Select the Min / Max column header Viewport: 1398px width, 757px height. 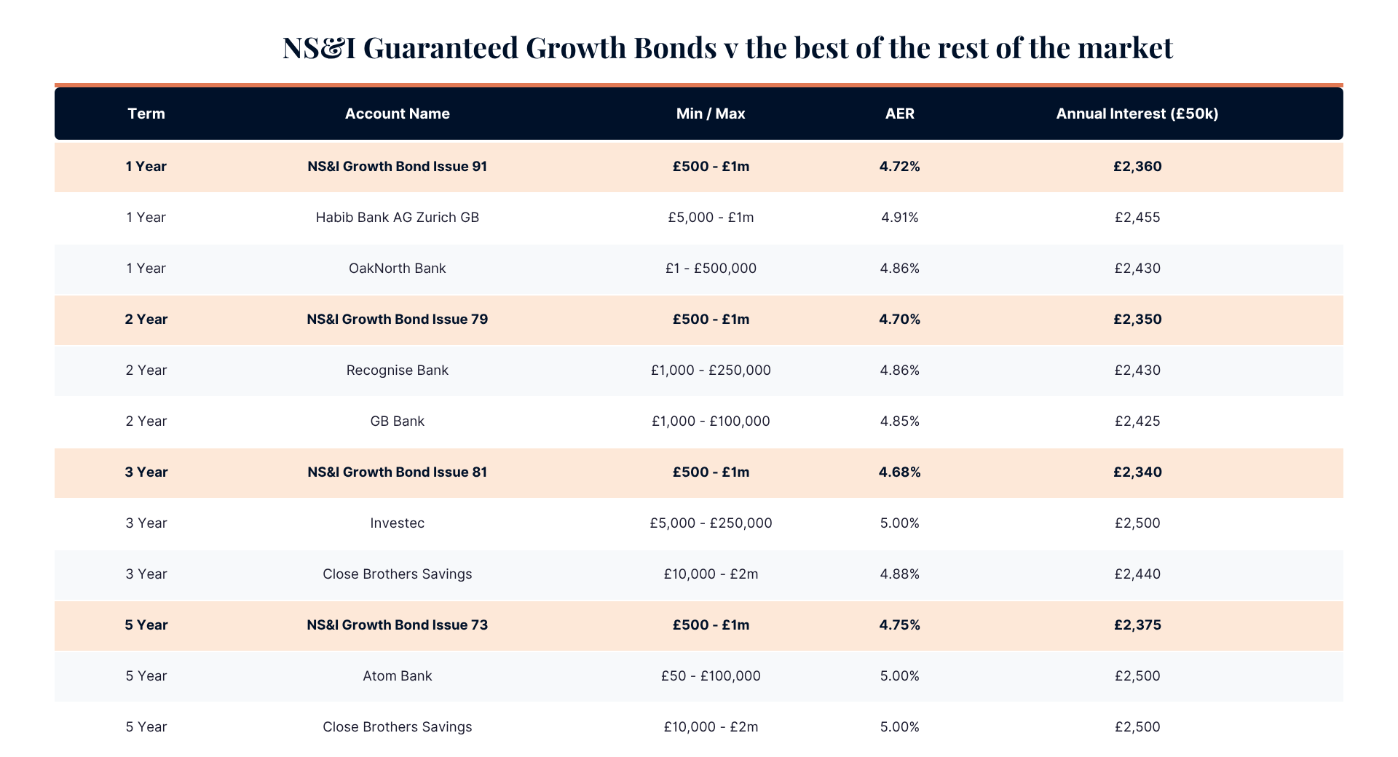(x=711, y=114)
